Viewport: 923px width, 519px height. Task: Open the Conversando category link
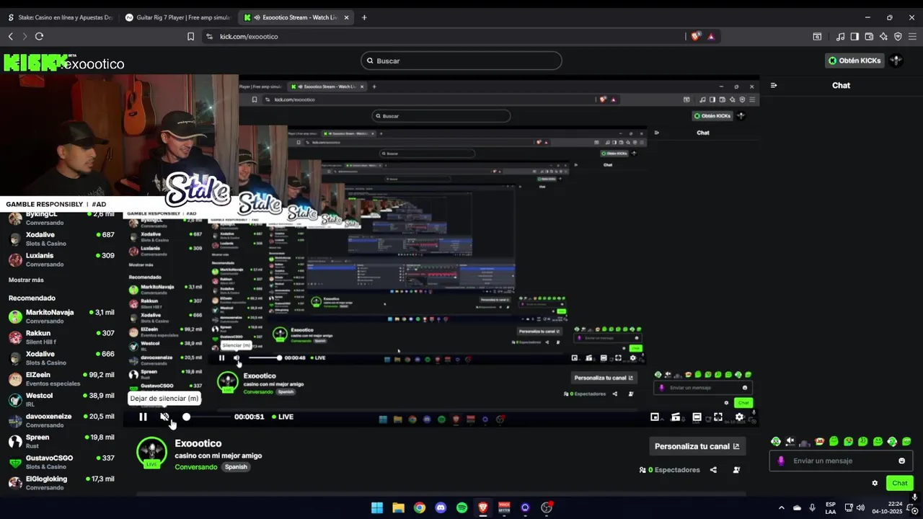[x=195, y=467]
